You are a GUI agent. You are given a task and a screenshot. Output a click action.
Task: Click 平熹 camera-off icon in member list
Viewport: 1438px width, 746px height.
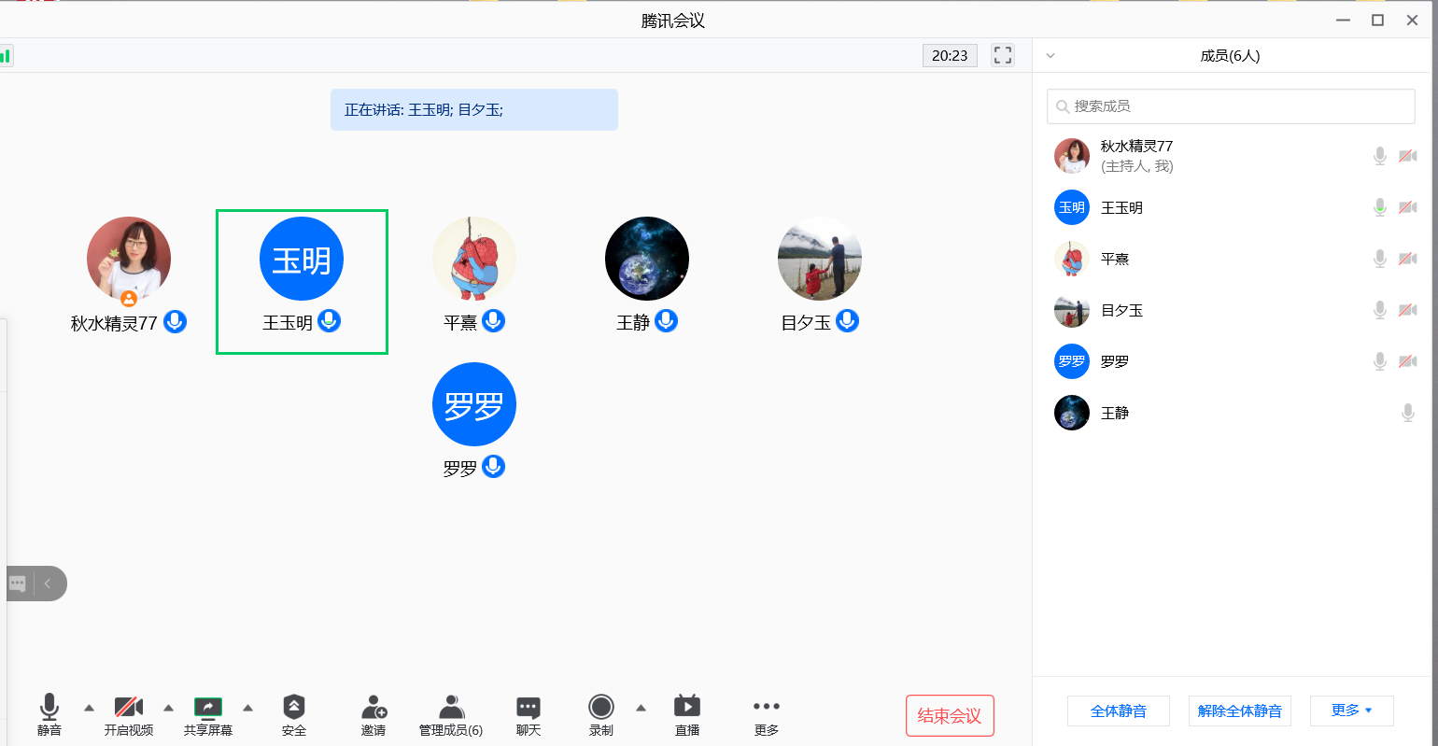(x=1408, y=259)
